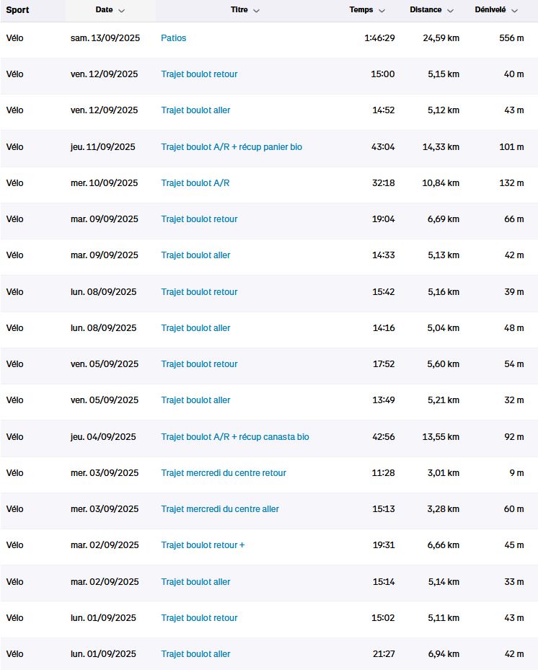538x670 pixels.
Task: Open "Trajet boulot retour" of ven. 12/09/2025
Action: (x=199, y=74)
